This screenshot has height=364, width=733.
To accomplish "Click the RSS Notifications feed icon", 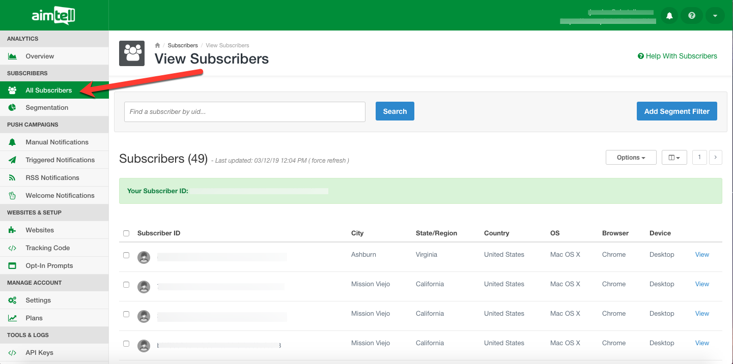I will coord(12,178).
